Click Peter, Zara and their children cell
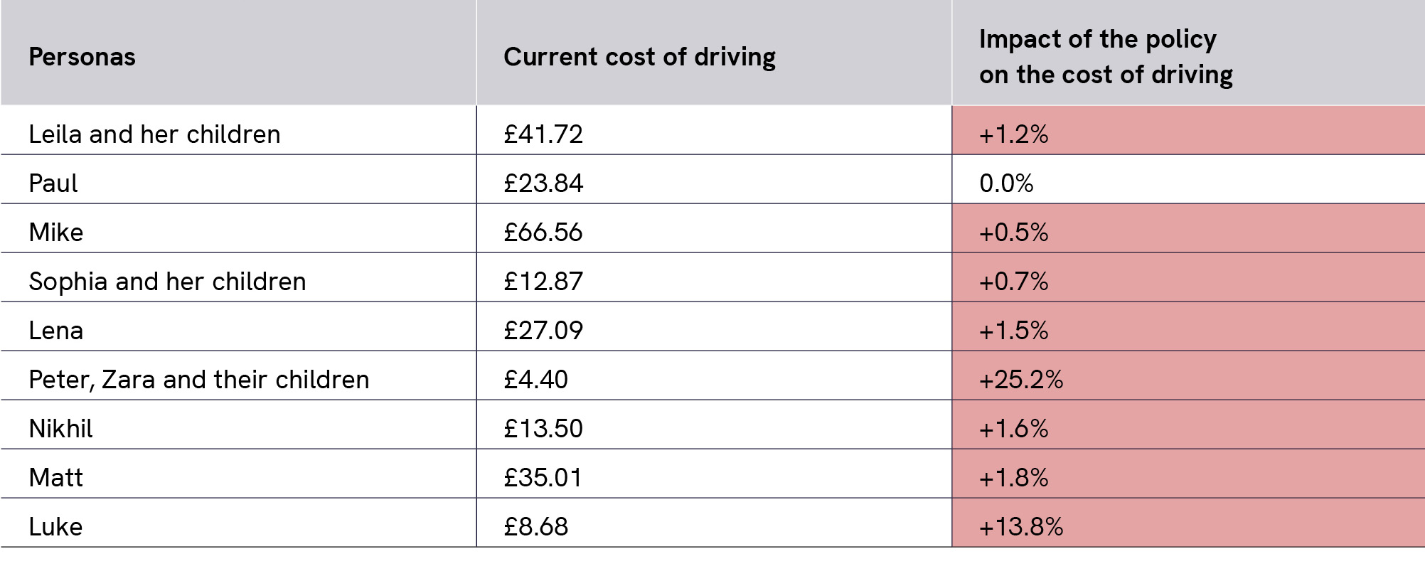The width and height of the screenshot is (1425, 571). (199, 380)
